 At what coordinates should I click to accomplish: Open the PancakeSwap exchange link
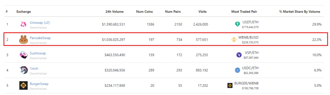(x=40, y=38)
